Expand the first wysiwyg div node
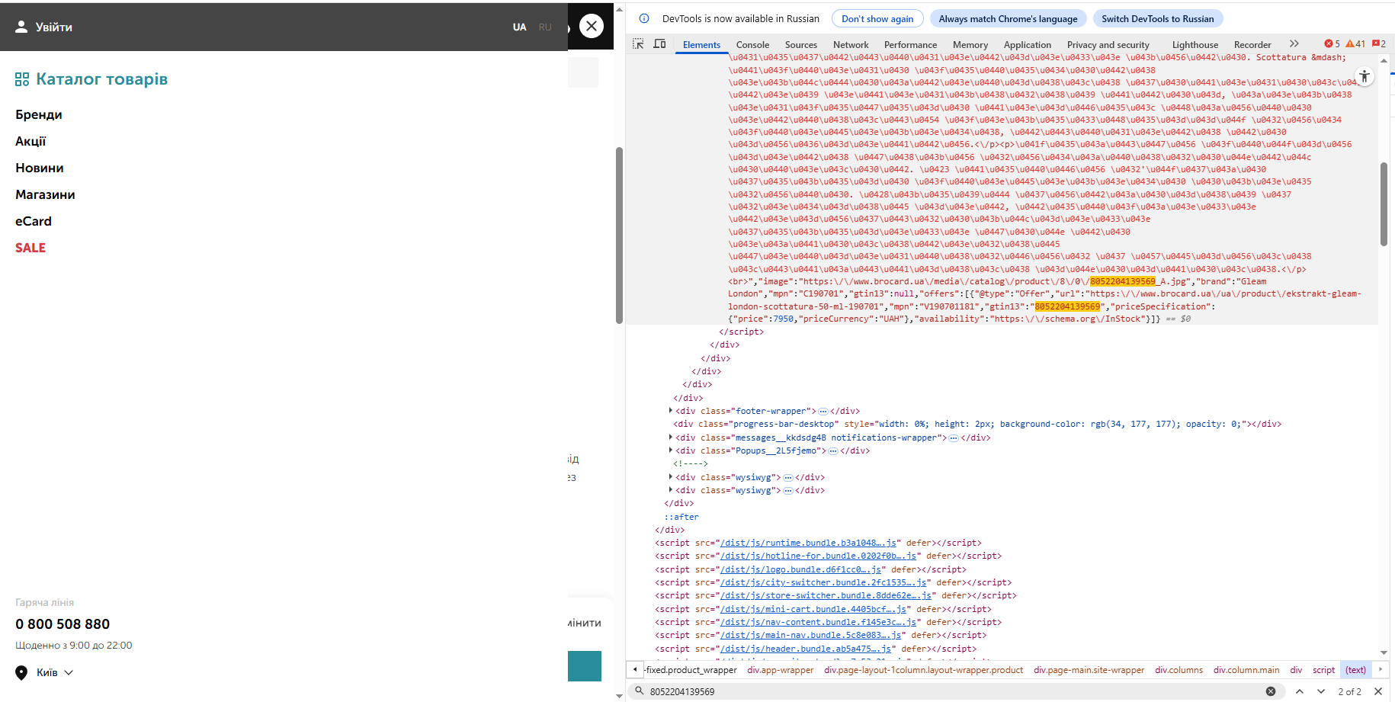This screenshot has width=1395, height=702. click(x=670, y=477)
